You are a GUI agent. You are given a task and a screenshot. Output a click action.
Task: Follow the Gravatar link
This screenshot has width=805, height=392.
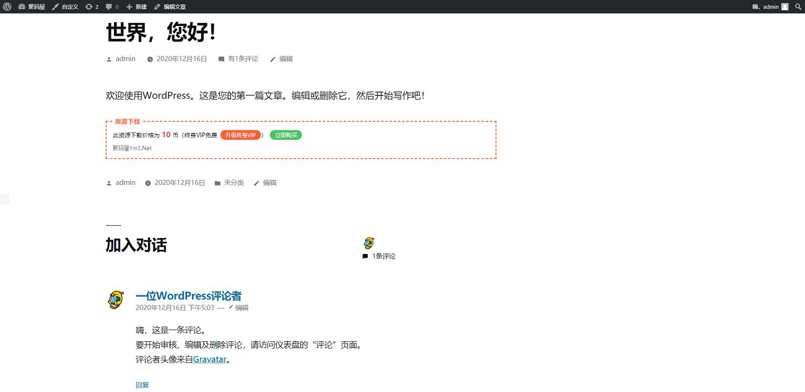(x=210, y=359)
